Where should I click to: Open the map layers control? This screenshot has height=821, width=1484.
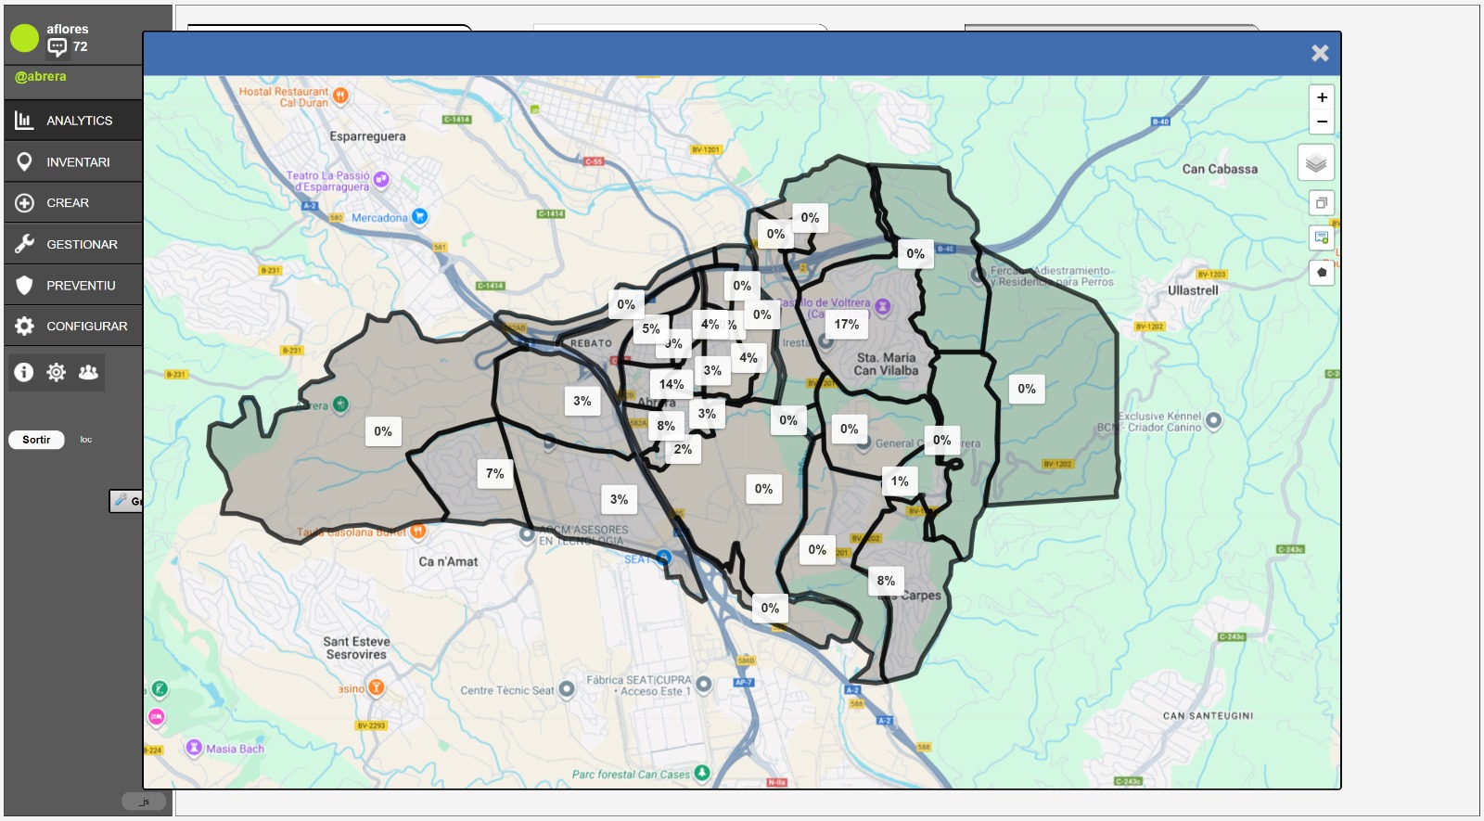click(1316, 163)
